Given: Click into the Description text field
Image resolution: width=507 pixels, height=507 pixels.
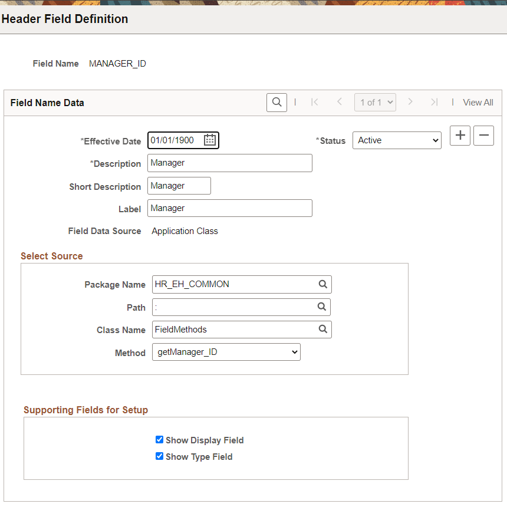Looking at the screenshot, I should [x=229, y=163].
